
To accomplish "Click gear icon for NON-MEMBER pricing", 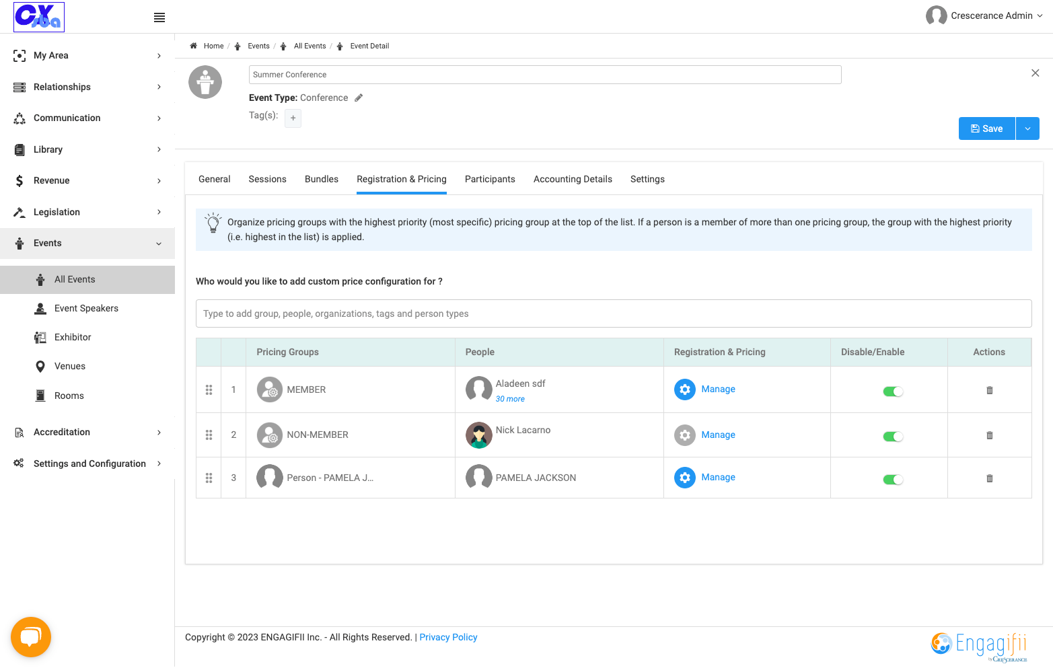I will tap(685, 435).
